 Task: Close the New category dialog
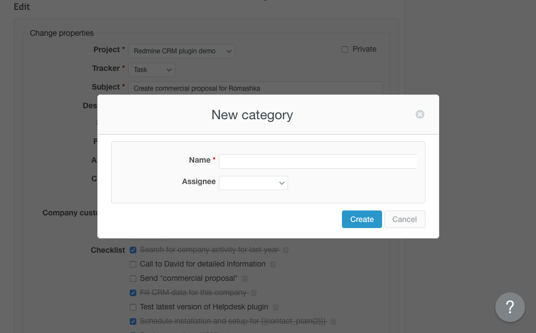[420, 114]
